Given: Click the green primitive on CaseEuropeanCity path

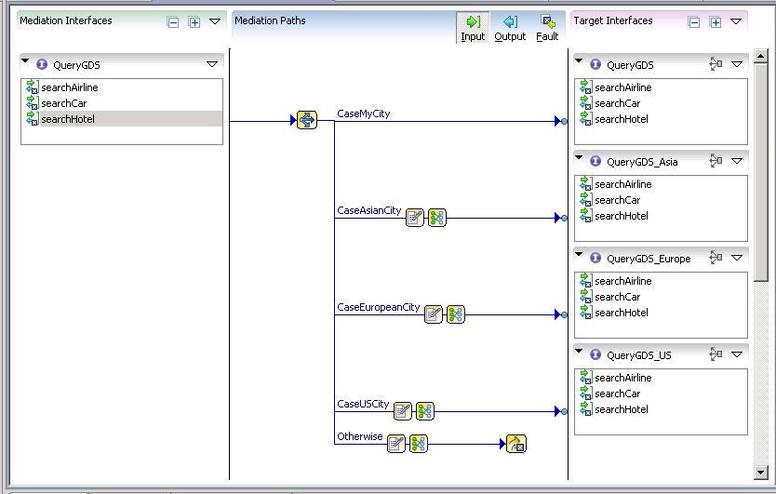Looking at the screenshot, I should tap(456, 314).
